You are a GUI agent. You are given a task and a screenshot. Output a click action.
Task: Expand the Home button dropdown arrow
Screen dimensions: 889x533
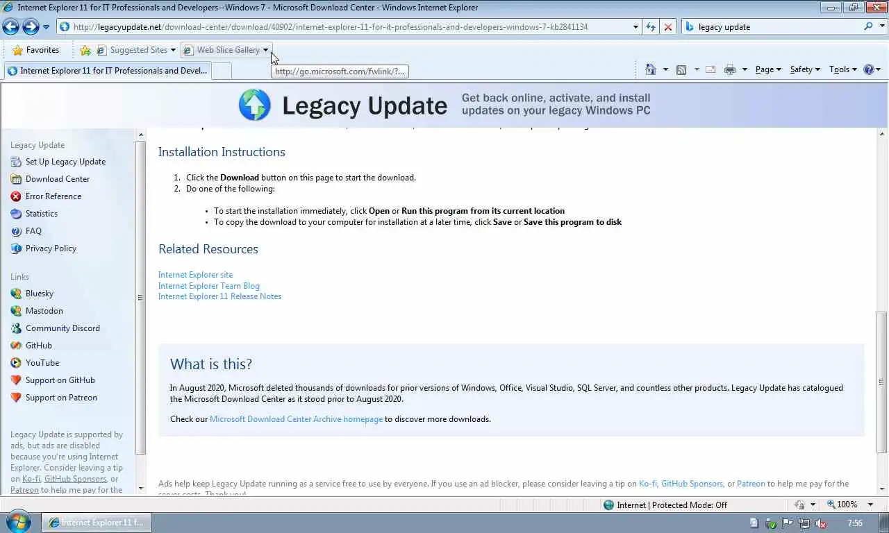coord(665,69)
